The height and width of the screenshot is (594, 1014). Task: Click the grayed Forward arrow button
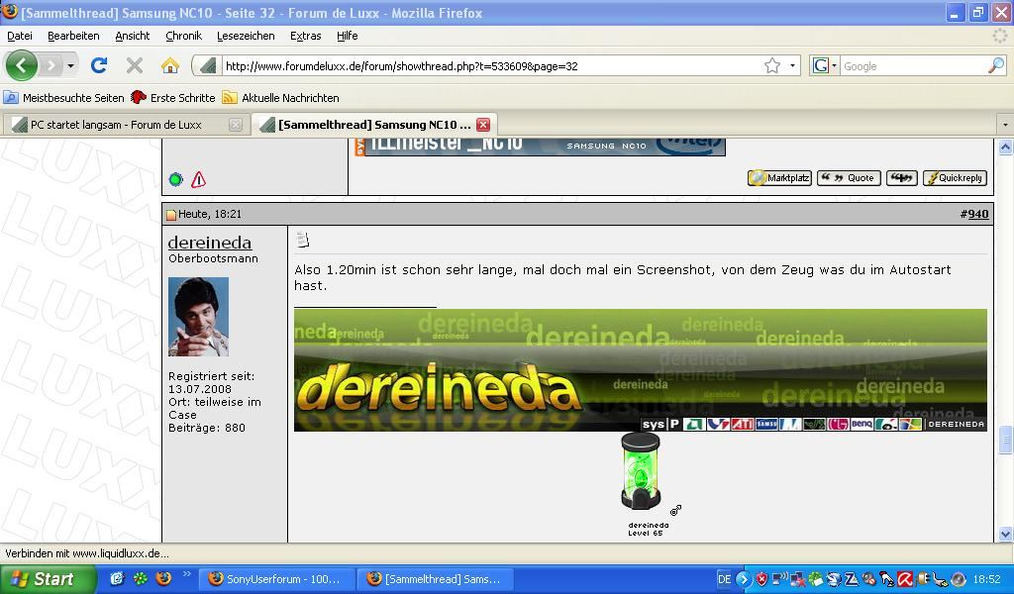tap(51, 65)
